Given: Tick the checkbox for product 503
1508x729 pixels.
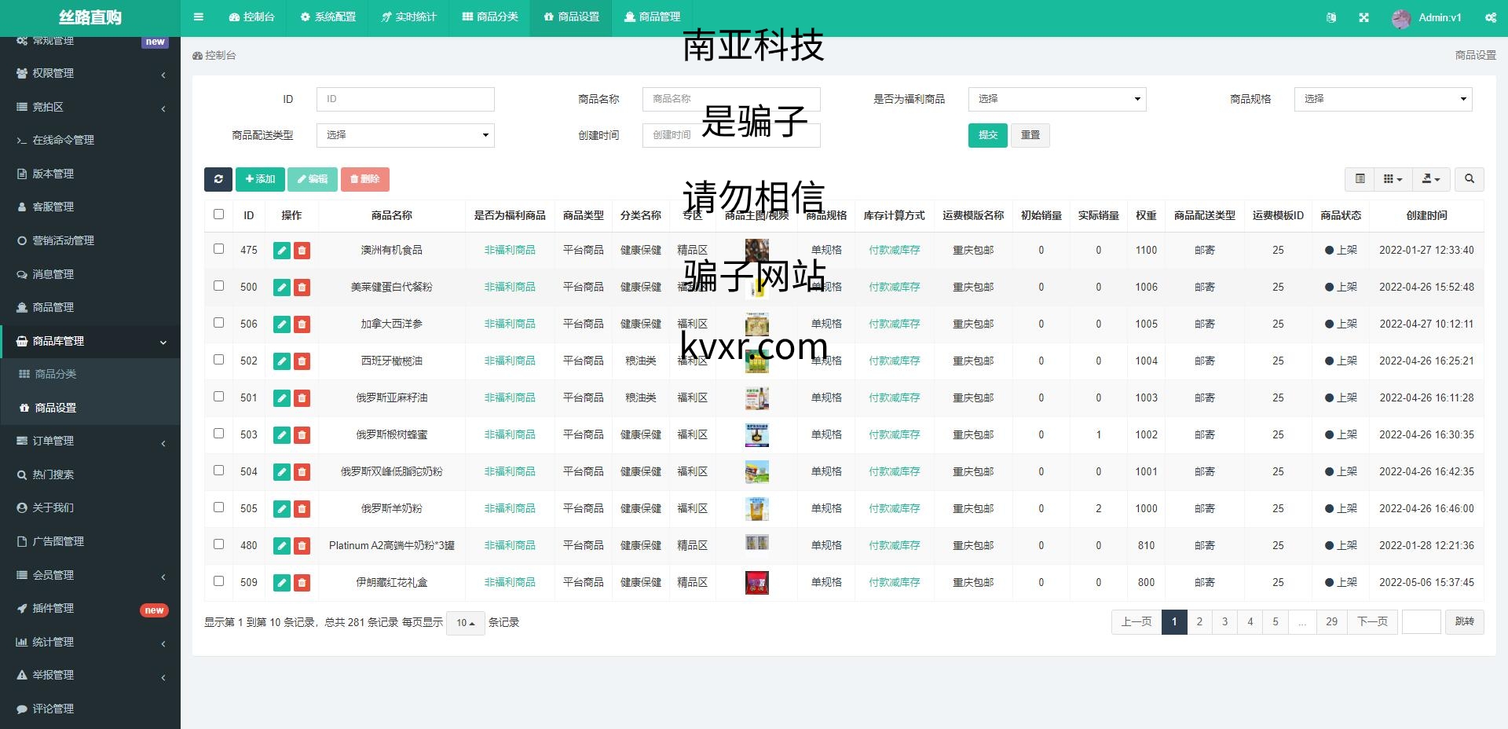Looking at the screenshot, I should coord(218,433).
